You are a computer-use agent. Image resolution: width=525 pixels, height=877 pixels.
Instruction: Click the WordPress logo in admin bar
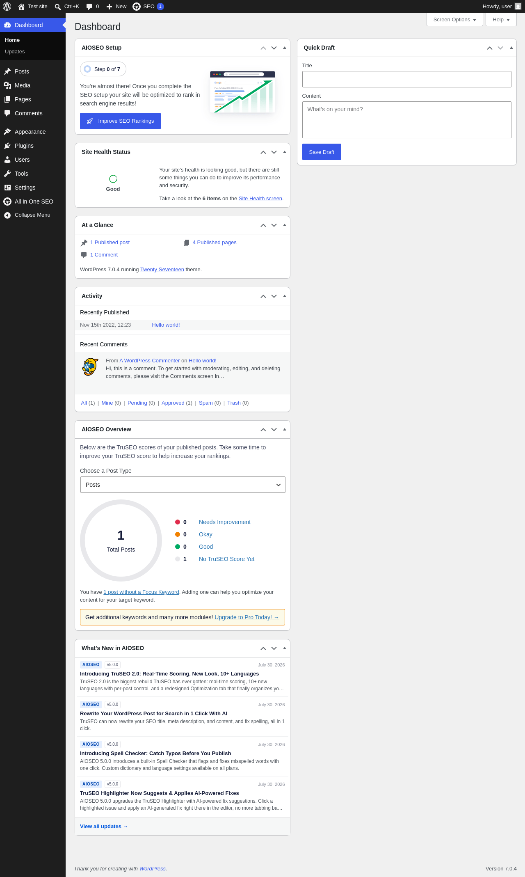(7, 7)
